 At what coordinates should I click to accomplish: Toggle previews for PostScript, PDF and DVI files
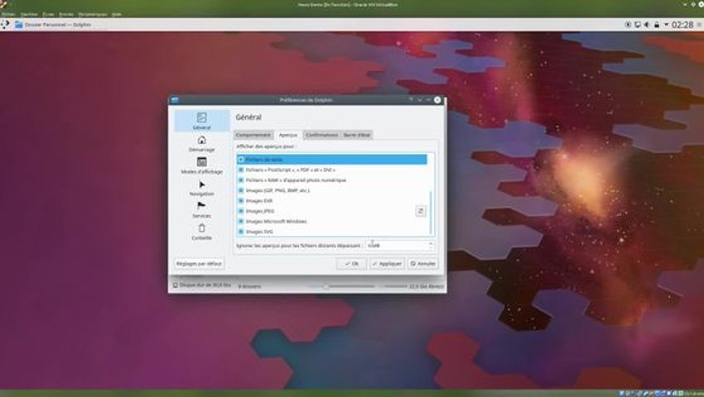[x=241, y=170]
